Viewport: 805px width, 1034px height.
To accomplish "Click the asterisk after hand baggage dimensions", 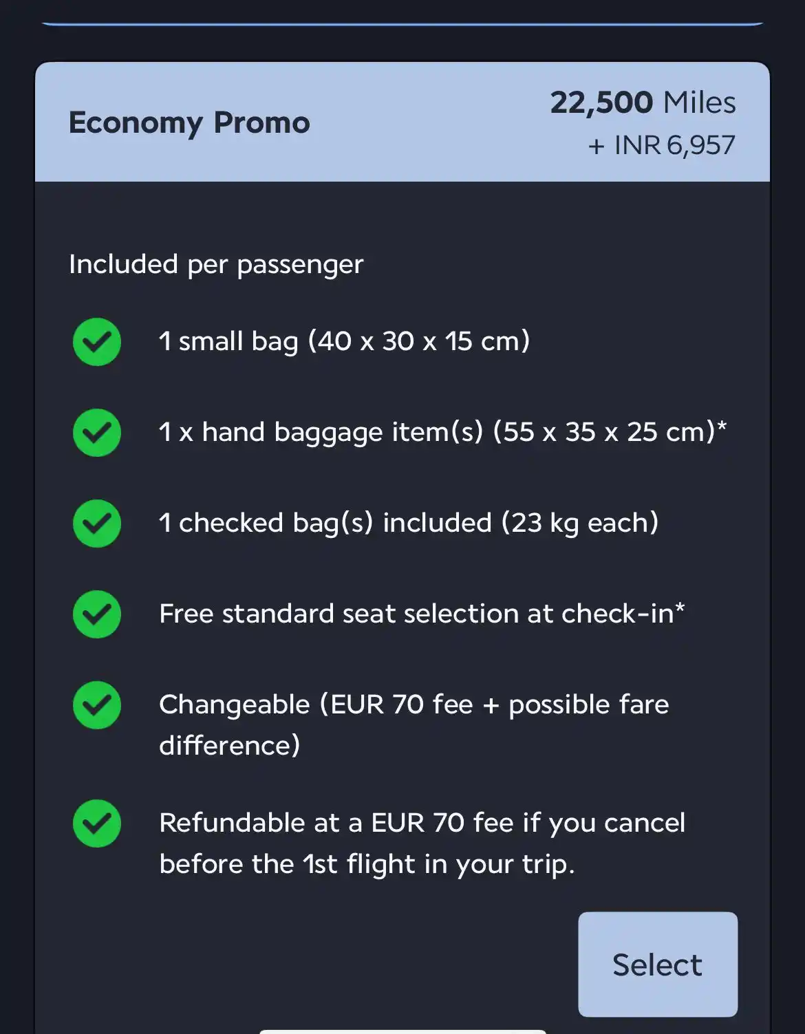I will pyautogui.click(x=722, y=427).
